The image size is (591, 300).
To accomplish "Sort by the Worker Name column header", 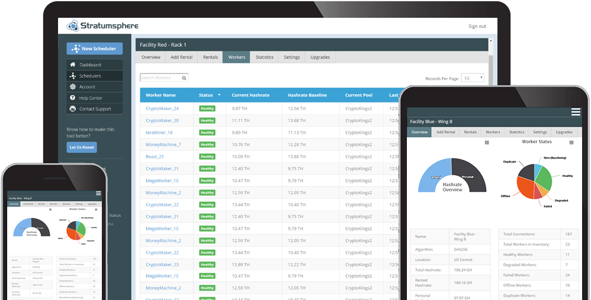I will point(160,95).
